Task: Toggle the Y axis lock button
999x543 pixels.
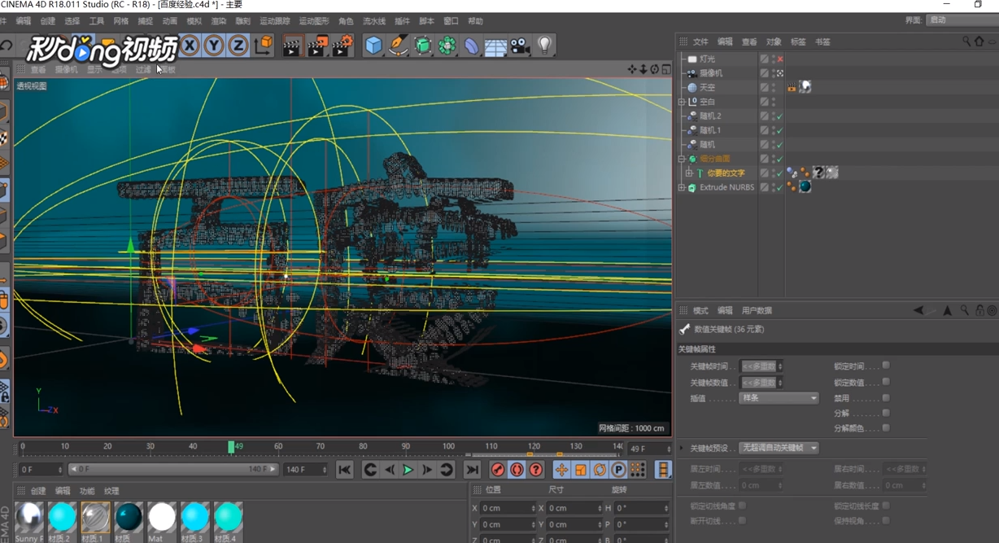Action: pos(214,46)
